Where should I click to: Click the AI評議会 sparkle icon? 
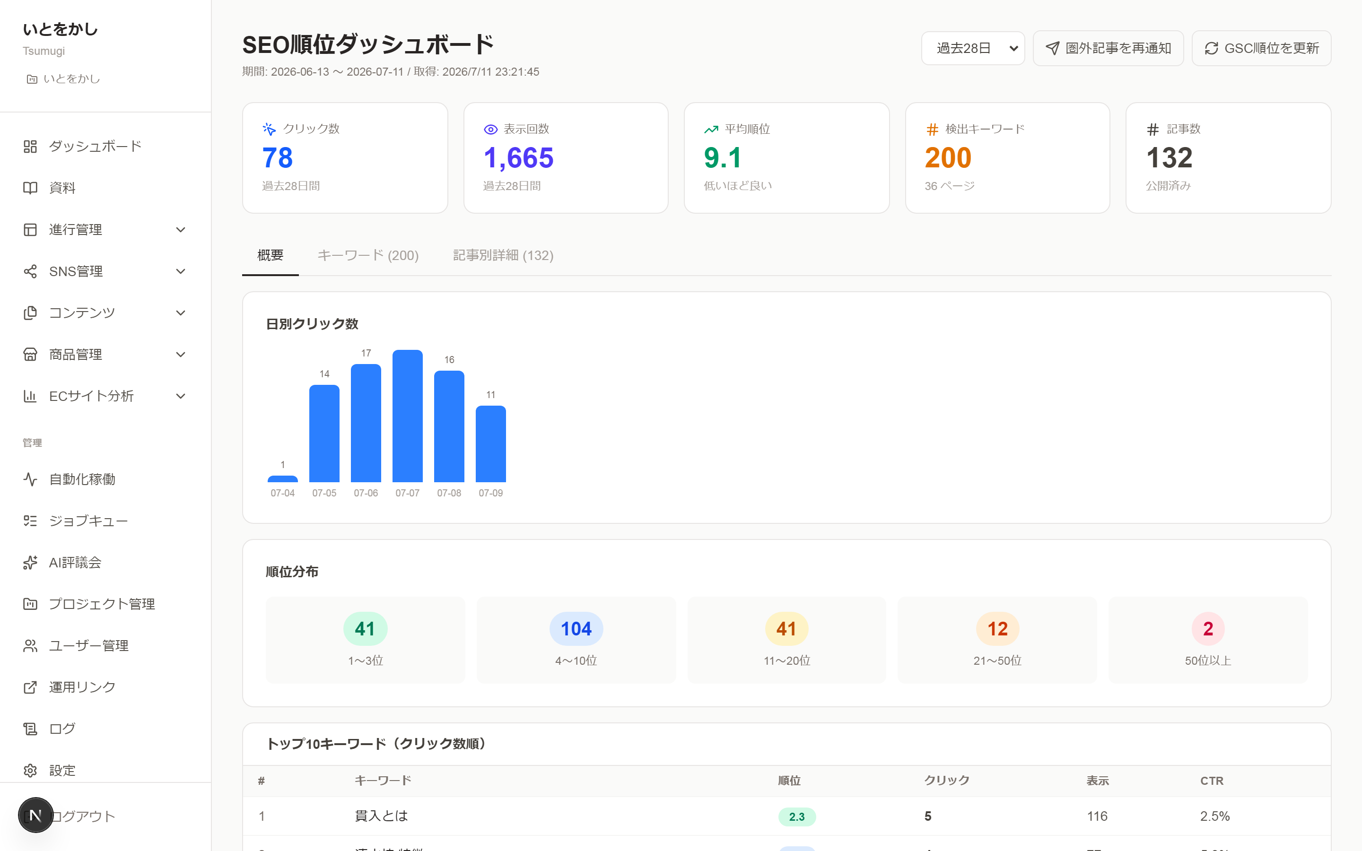tap(30, 562)
